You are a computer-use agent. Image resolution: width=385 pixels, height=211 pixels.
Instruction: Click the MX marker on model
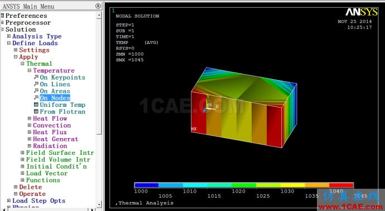194,129
